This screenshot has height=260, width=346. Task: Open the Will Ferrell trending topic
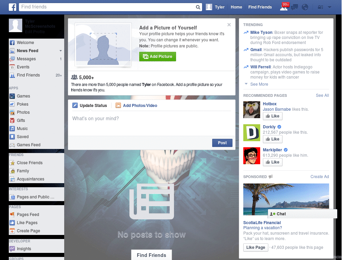(x=261, y=67)
